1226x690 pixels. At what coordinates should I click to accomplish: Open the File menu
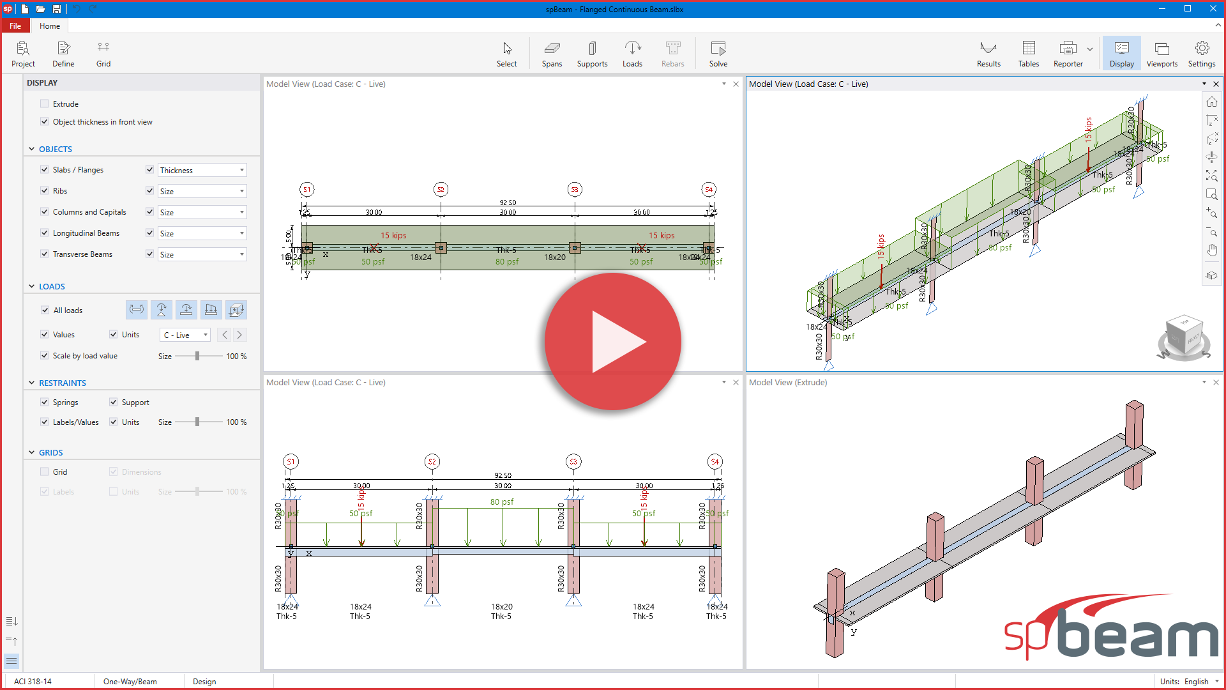coord(15,26)
